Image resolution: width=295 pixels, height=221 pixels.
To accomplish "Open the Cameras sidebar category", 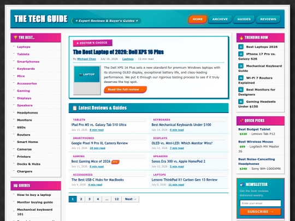I will (x=24, y=149).
